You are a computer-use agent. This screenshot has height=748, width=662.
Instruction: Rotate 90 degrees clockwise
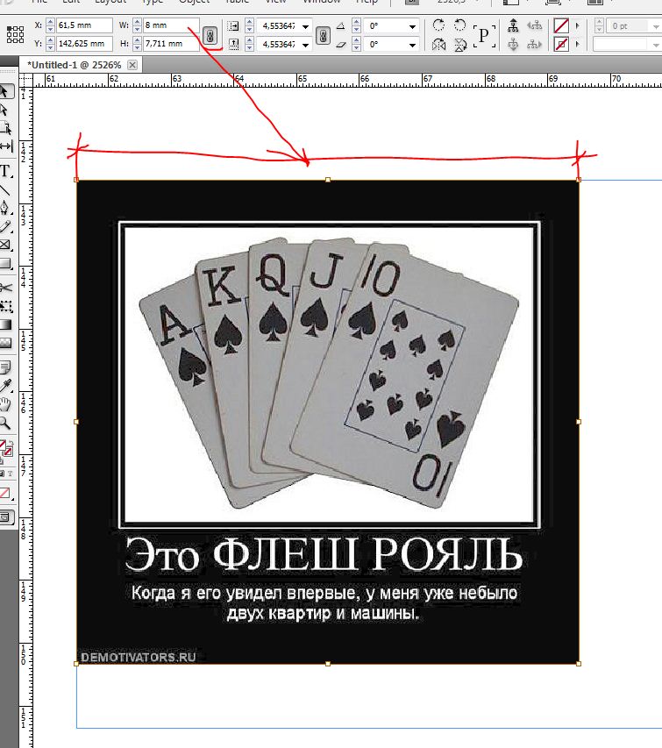tap(438, 25)
